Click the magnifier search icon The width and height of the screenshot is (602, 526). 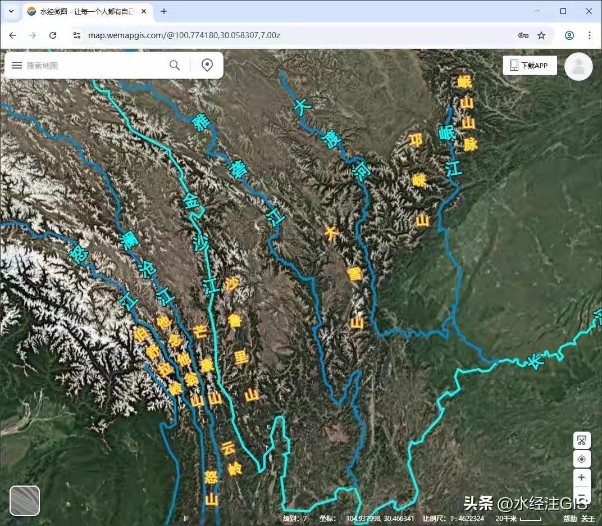click(175, 65)
